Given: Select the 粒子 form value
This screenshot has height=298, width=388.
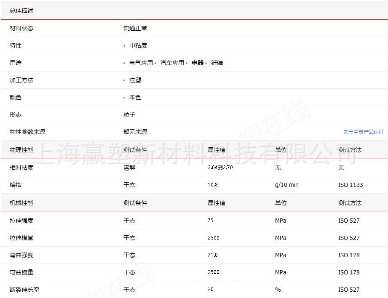Looking at the screenshot, I should [x=129, y=114].
